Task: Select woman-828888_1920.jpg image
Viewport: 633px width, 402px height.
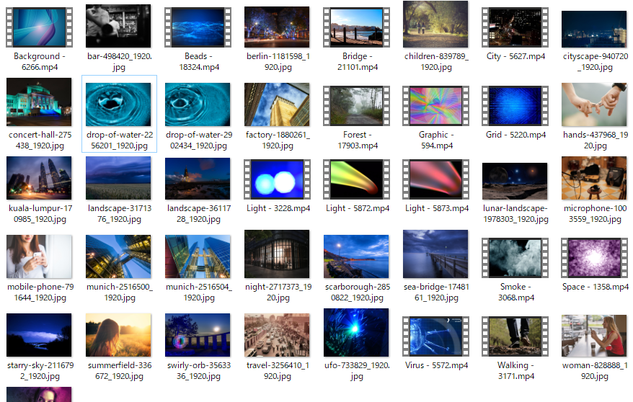Action: pyautogui.click(x=594, y=336)
